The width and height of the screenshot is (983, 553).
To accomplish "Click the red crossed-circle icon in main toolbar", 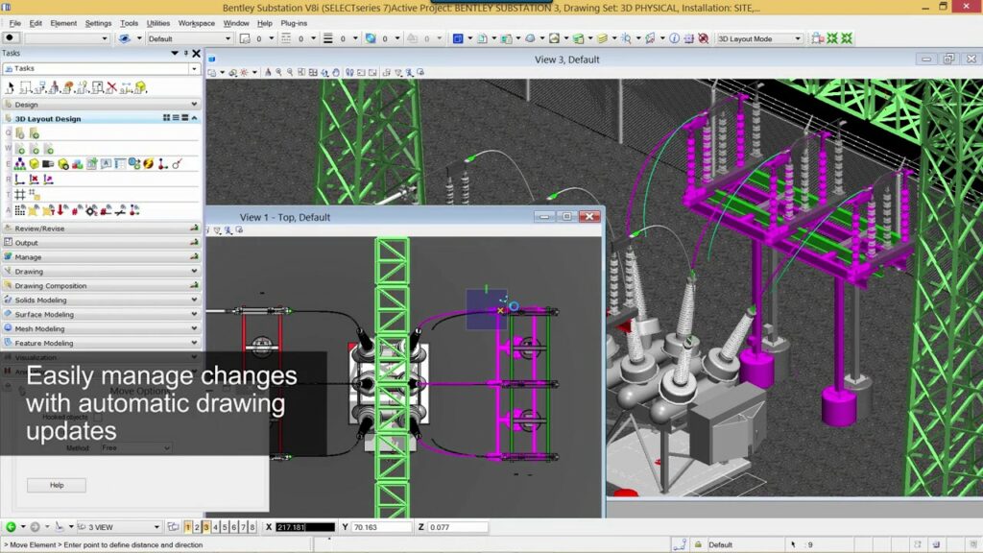I will [x=704, y=38].
